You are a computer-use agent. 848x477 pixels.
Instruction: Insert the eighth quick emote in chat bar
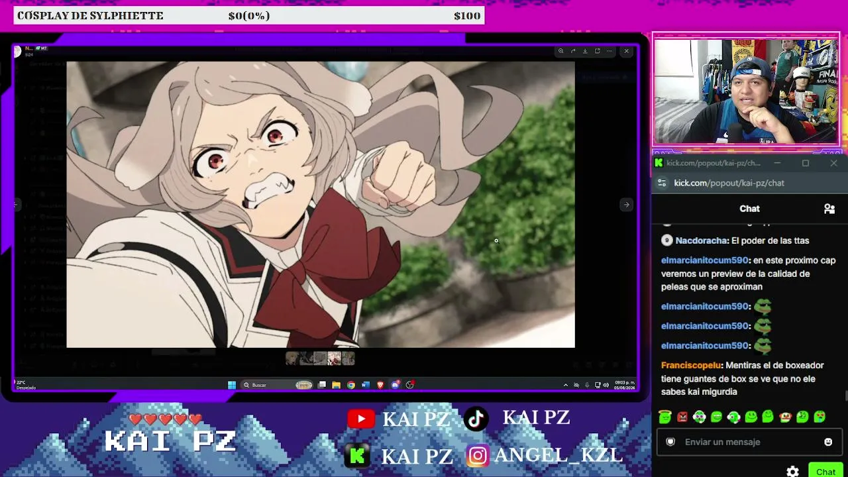click(785, 417)
